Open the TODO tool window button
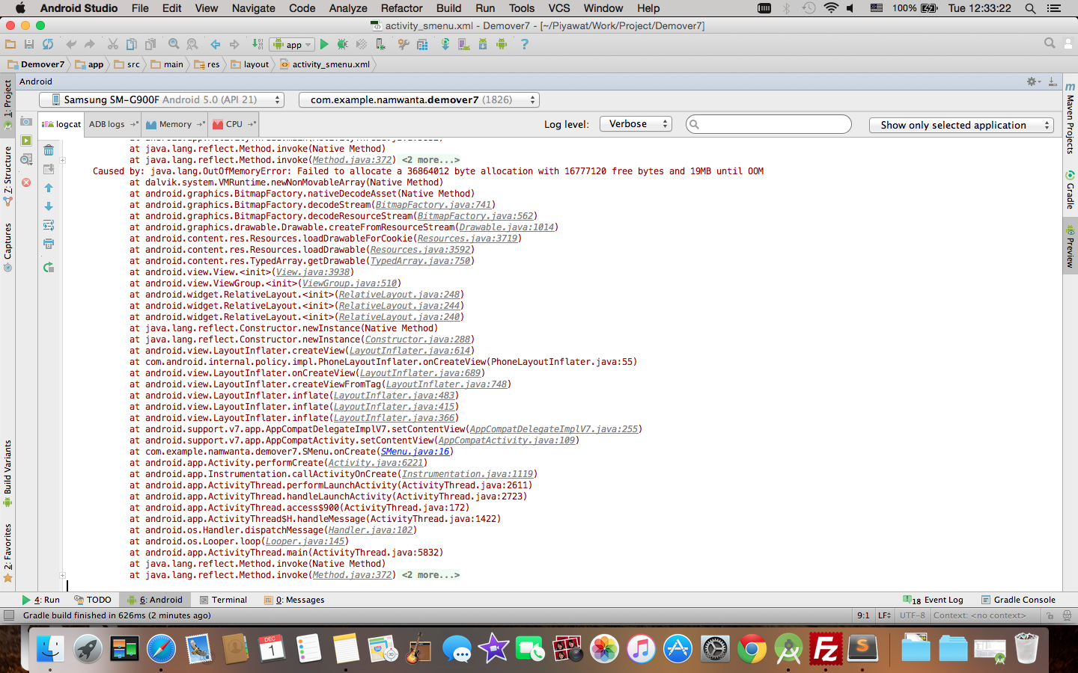The image size is (1078, 673). pos(92,600)
